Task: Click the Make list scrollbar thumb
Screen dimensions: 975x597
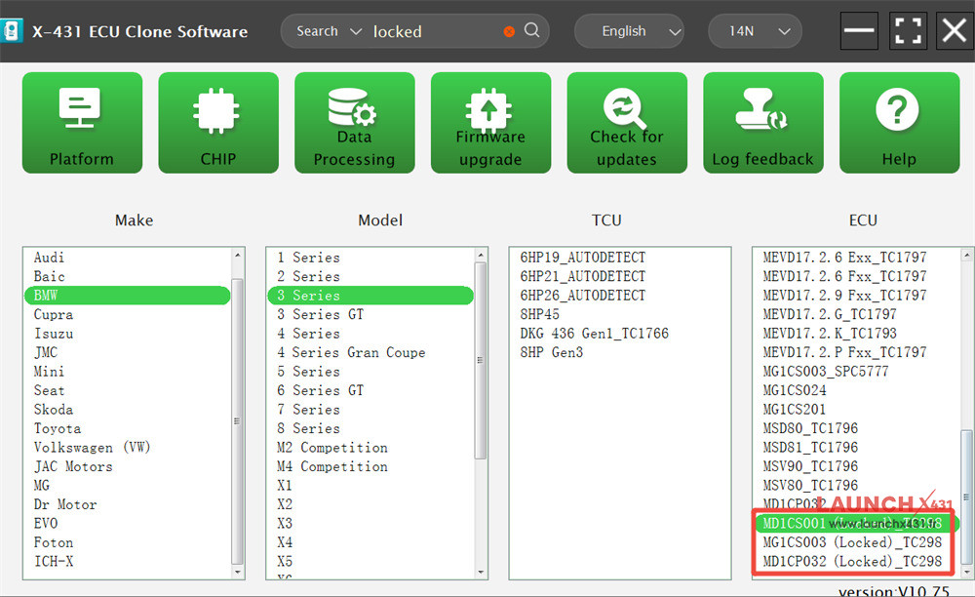Action: click(x=237, y=421)
